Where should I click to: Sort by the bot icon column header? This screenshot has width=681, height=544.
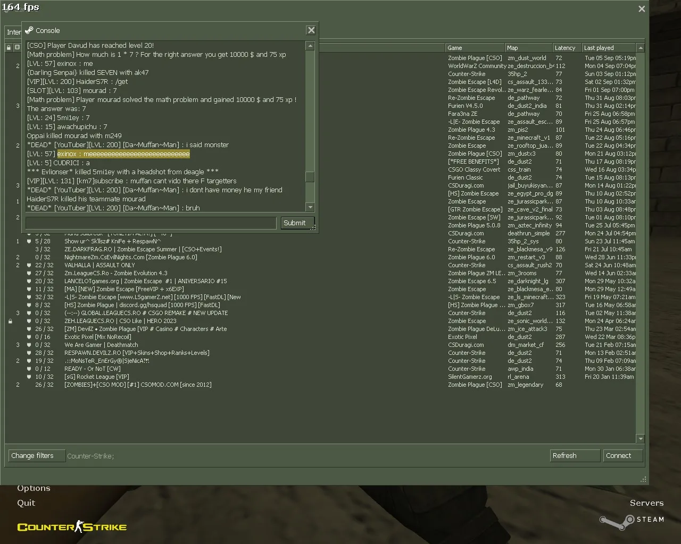pyautogui.click(x=17, y=47)
